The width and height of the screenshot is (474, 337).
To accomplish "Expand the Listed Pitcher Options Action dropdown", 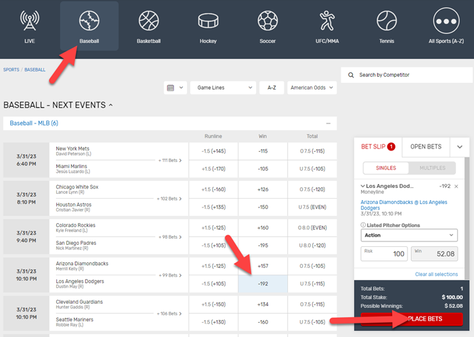I will click(410, 235).
